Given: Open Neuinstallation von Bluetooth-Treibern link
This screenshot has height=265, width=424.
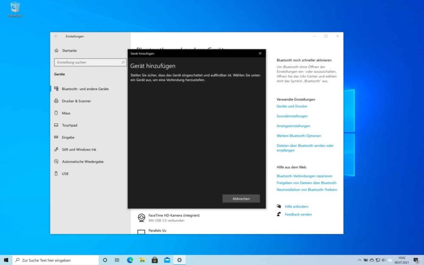Looking at the screenshot, I should click(307, 190).
